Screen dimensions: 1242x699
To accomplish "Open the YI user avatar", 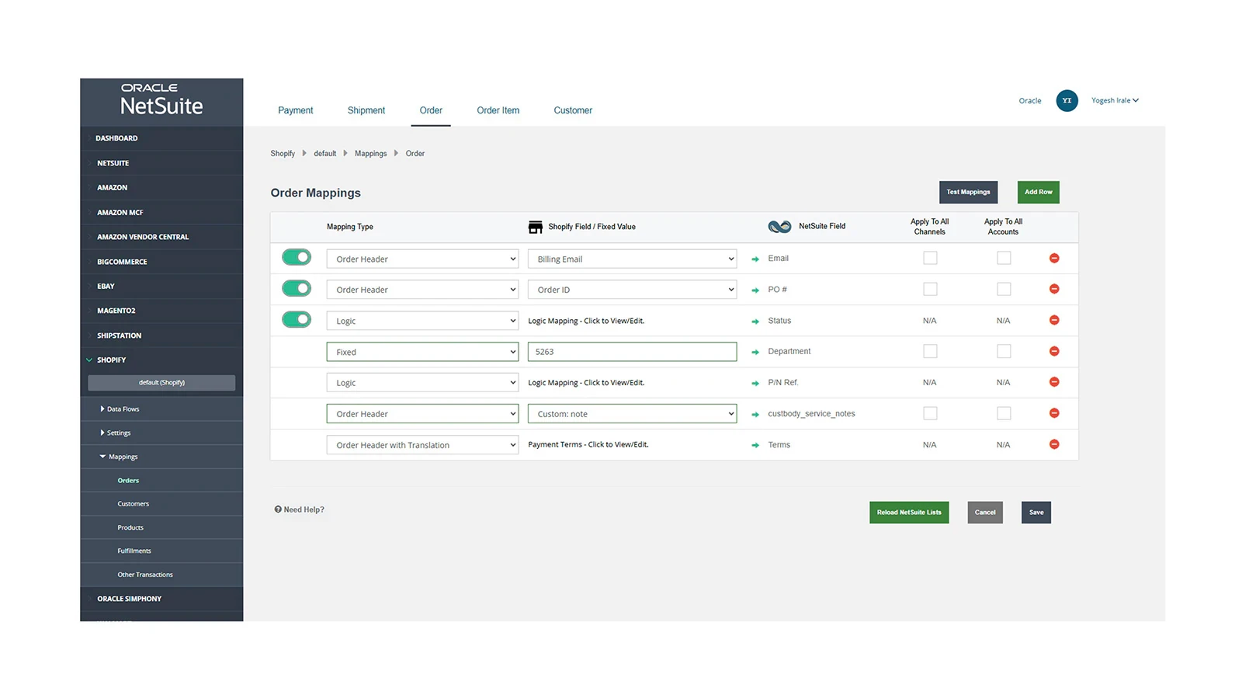I will [1067, 100].
